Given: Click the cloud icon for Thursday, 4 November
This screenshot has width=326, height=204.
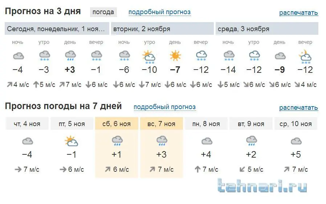Looking at the screenshot, I should coord(27,141).
